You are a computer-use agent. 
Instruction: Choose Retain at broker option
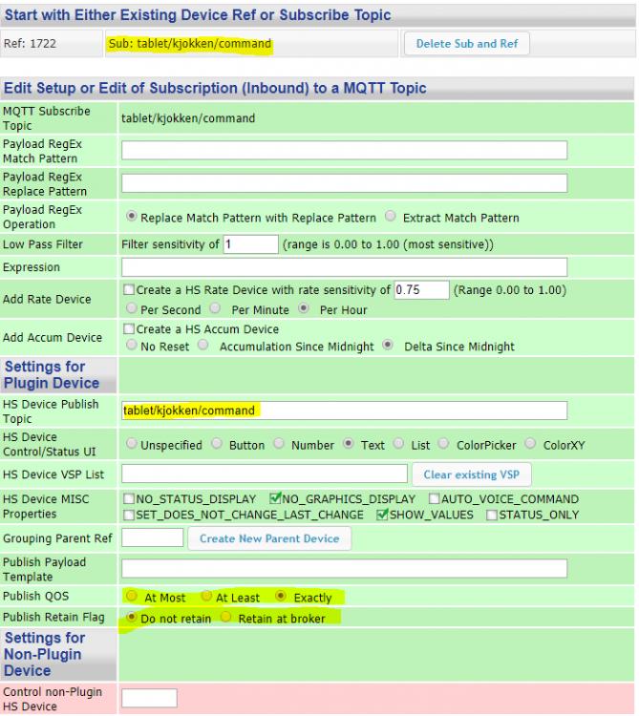click(x=226, y=618)
